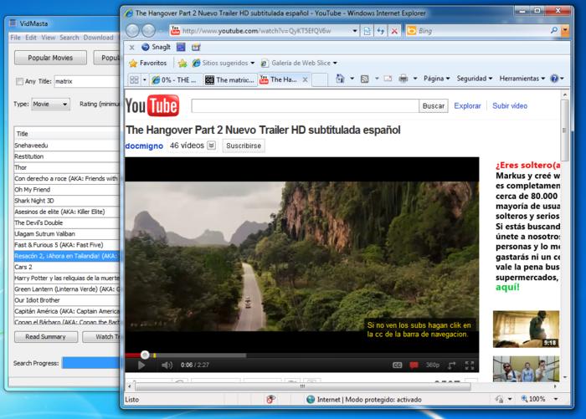The width and height of the screenshot is (586, 419).
Task: Mute the YouTube video volume
Action: coord(167,365)
